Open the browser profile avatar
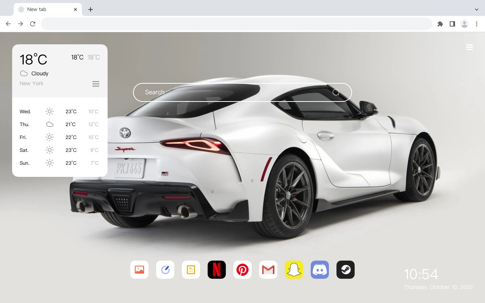The height and width of the screenshot is (303, 485). point(465,24)
